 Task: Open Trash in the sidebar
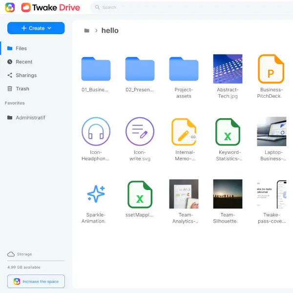pos(22,89)
